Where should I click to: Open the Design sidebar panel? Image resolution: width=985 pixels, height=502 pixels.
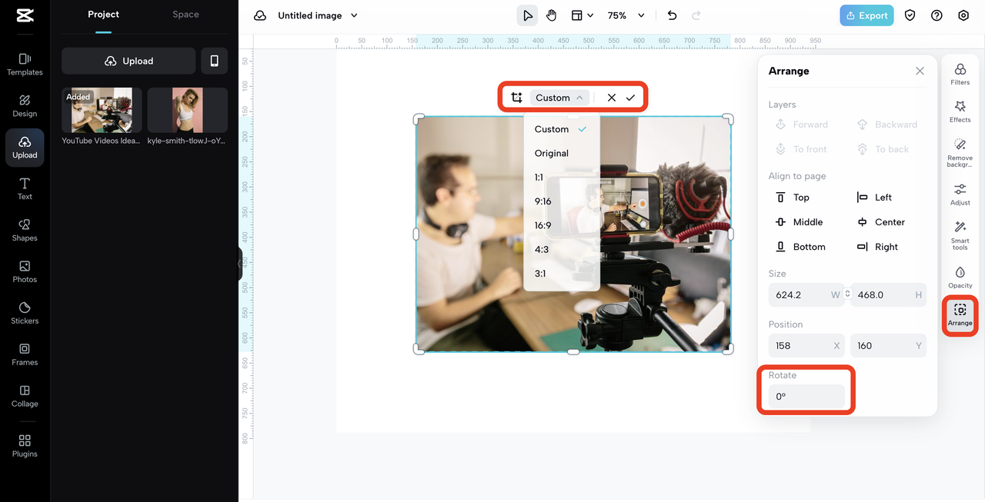25,106
